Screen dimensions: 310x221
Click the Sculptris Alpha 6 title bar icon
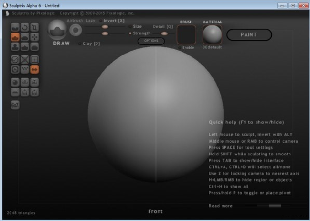pyautogui.click(x=6, y=5)
